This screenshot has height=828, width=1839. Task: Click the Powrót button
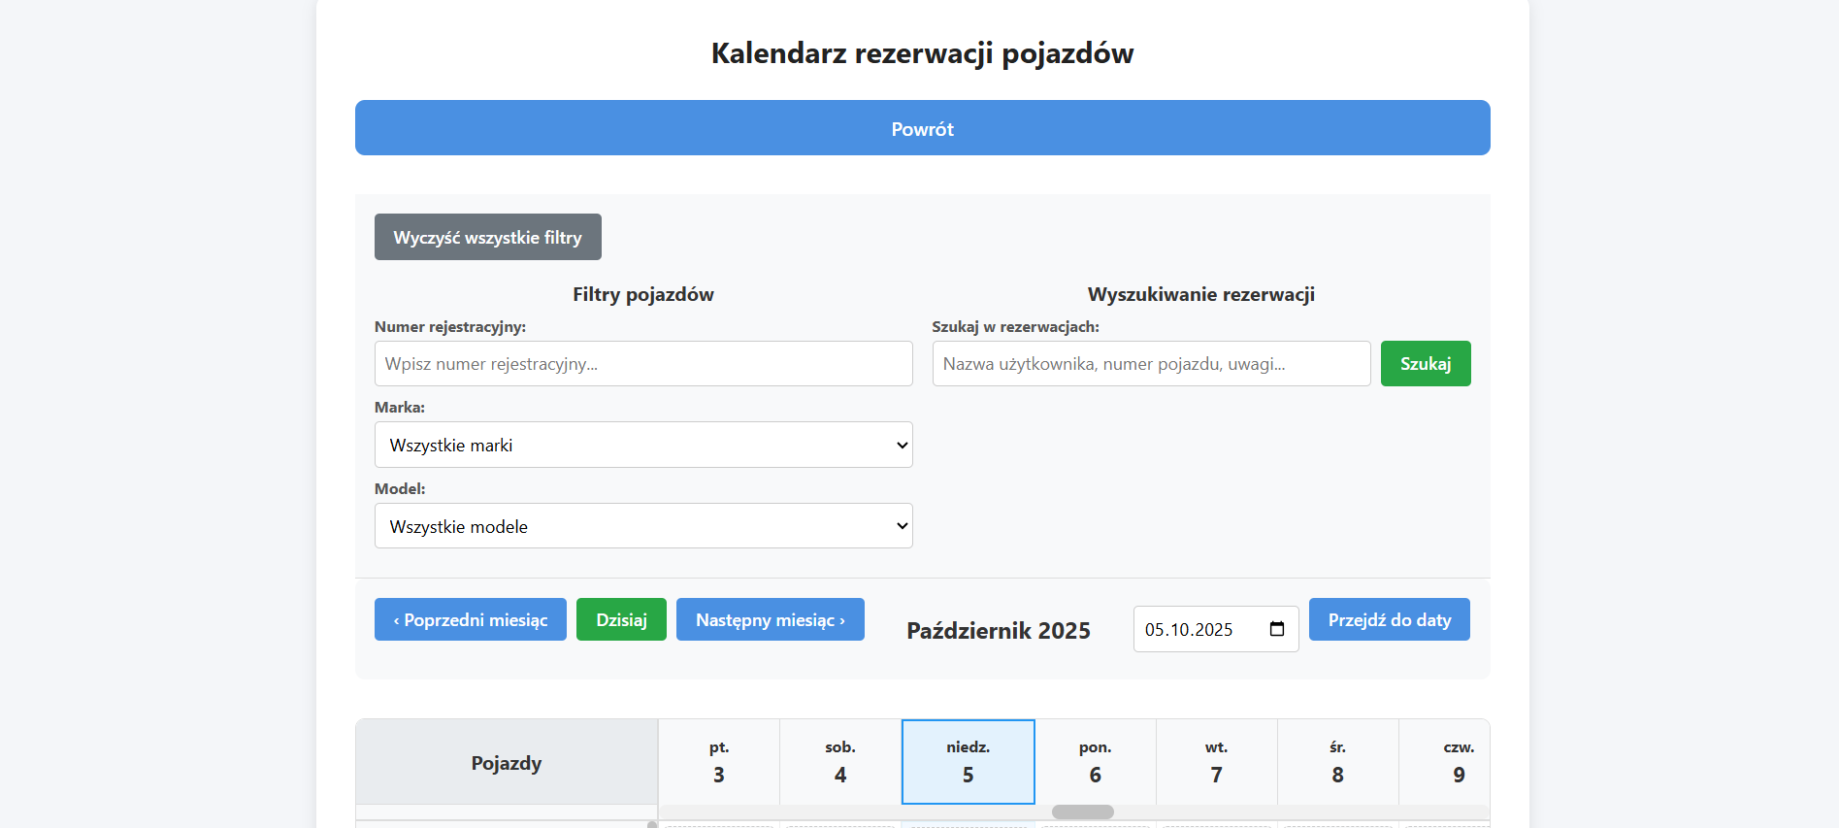(x=922, y=128)
